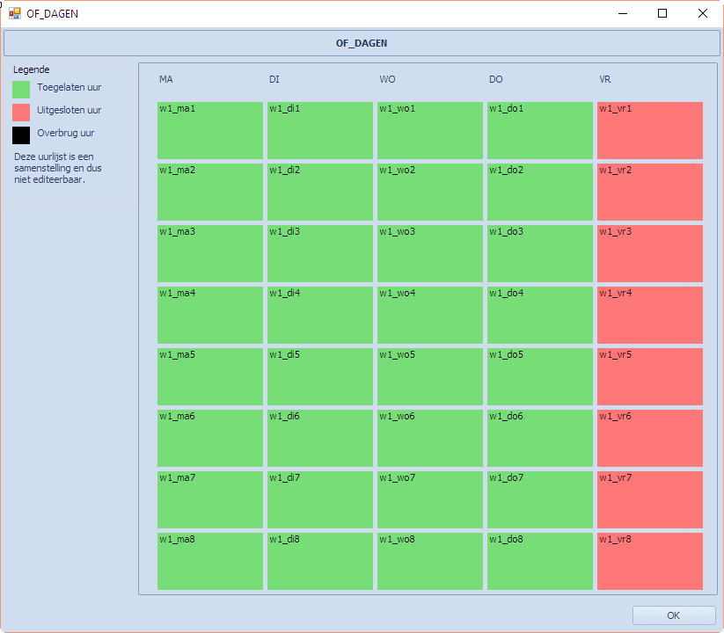Choose the w1_do2 Thursday cell
Viewport: 724px width, 633px height.
(x=540, y=192)
